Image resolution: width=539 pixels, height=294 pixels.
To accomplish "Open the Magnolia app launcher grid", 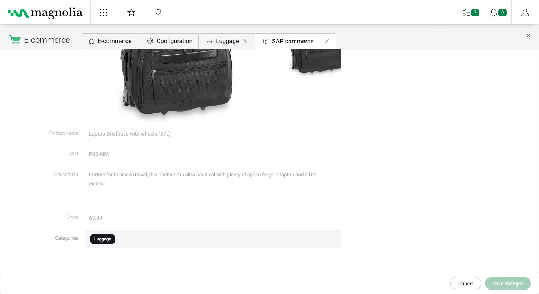I will coord(104,12).
